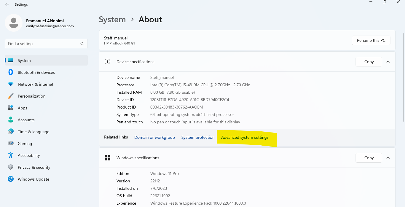Go back with the Settings back arrow
Screen dimensions: 405x207
tap(7, 4)
